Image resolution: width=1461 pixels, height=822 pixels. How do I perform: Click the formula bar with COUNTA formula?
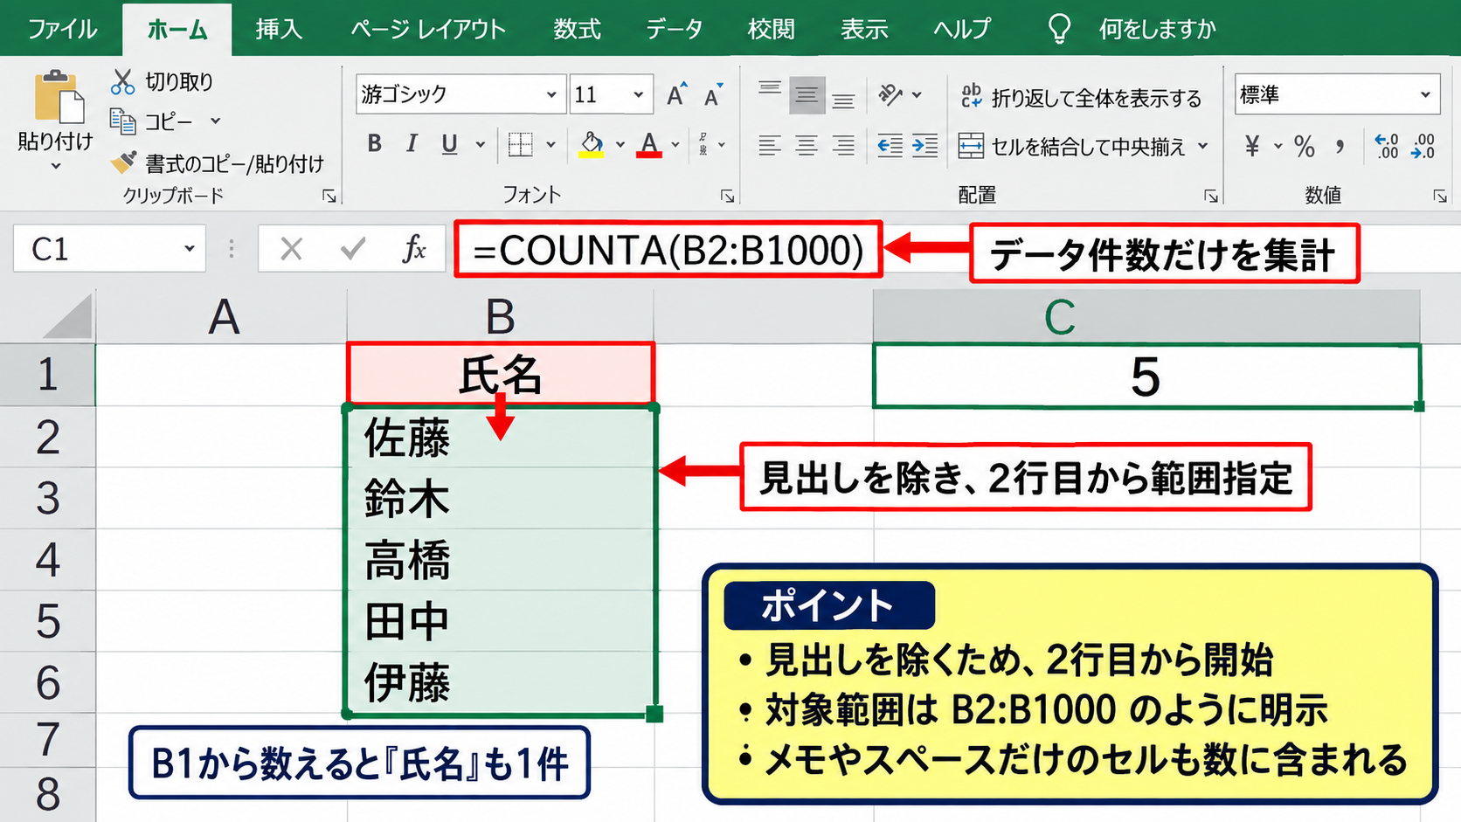[x=668, y=250]
